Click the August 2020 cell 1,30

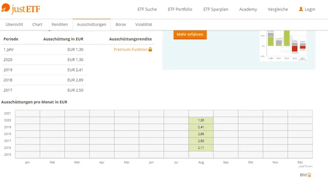[x=201, y=120]
